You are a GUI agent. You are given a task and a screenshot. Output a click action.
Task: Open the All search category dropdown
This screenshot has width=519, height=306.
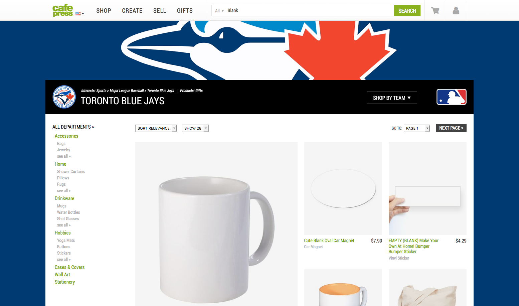219,11
